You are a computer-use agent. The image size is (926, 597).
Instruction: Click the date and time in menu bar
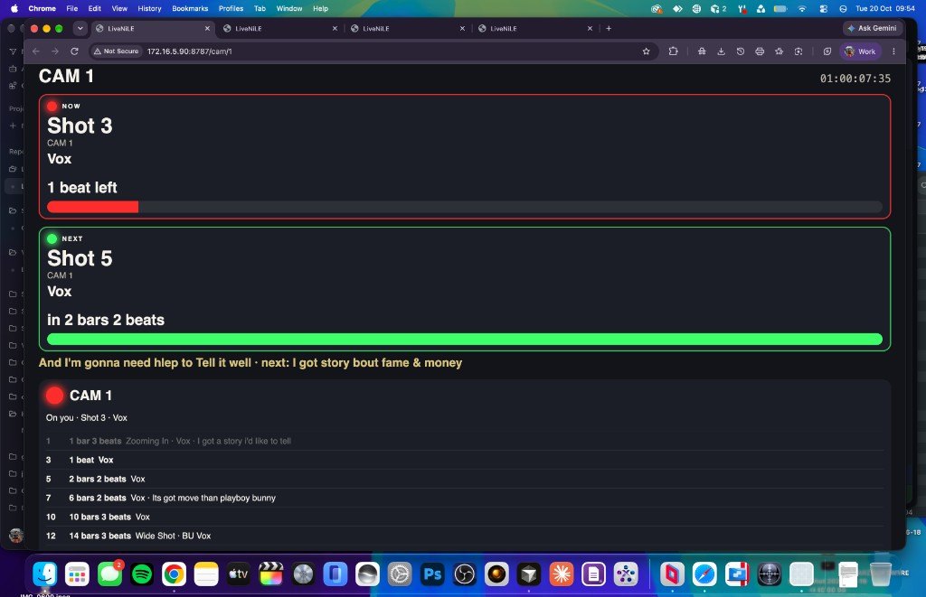(x=884, y=9)
